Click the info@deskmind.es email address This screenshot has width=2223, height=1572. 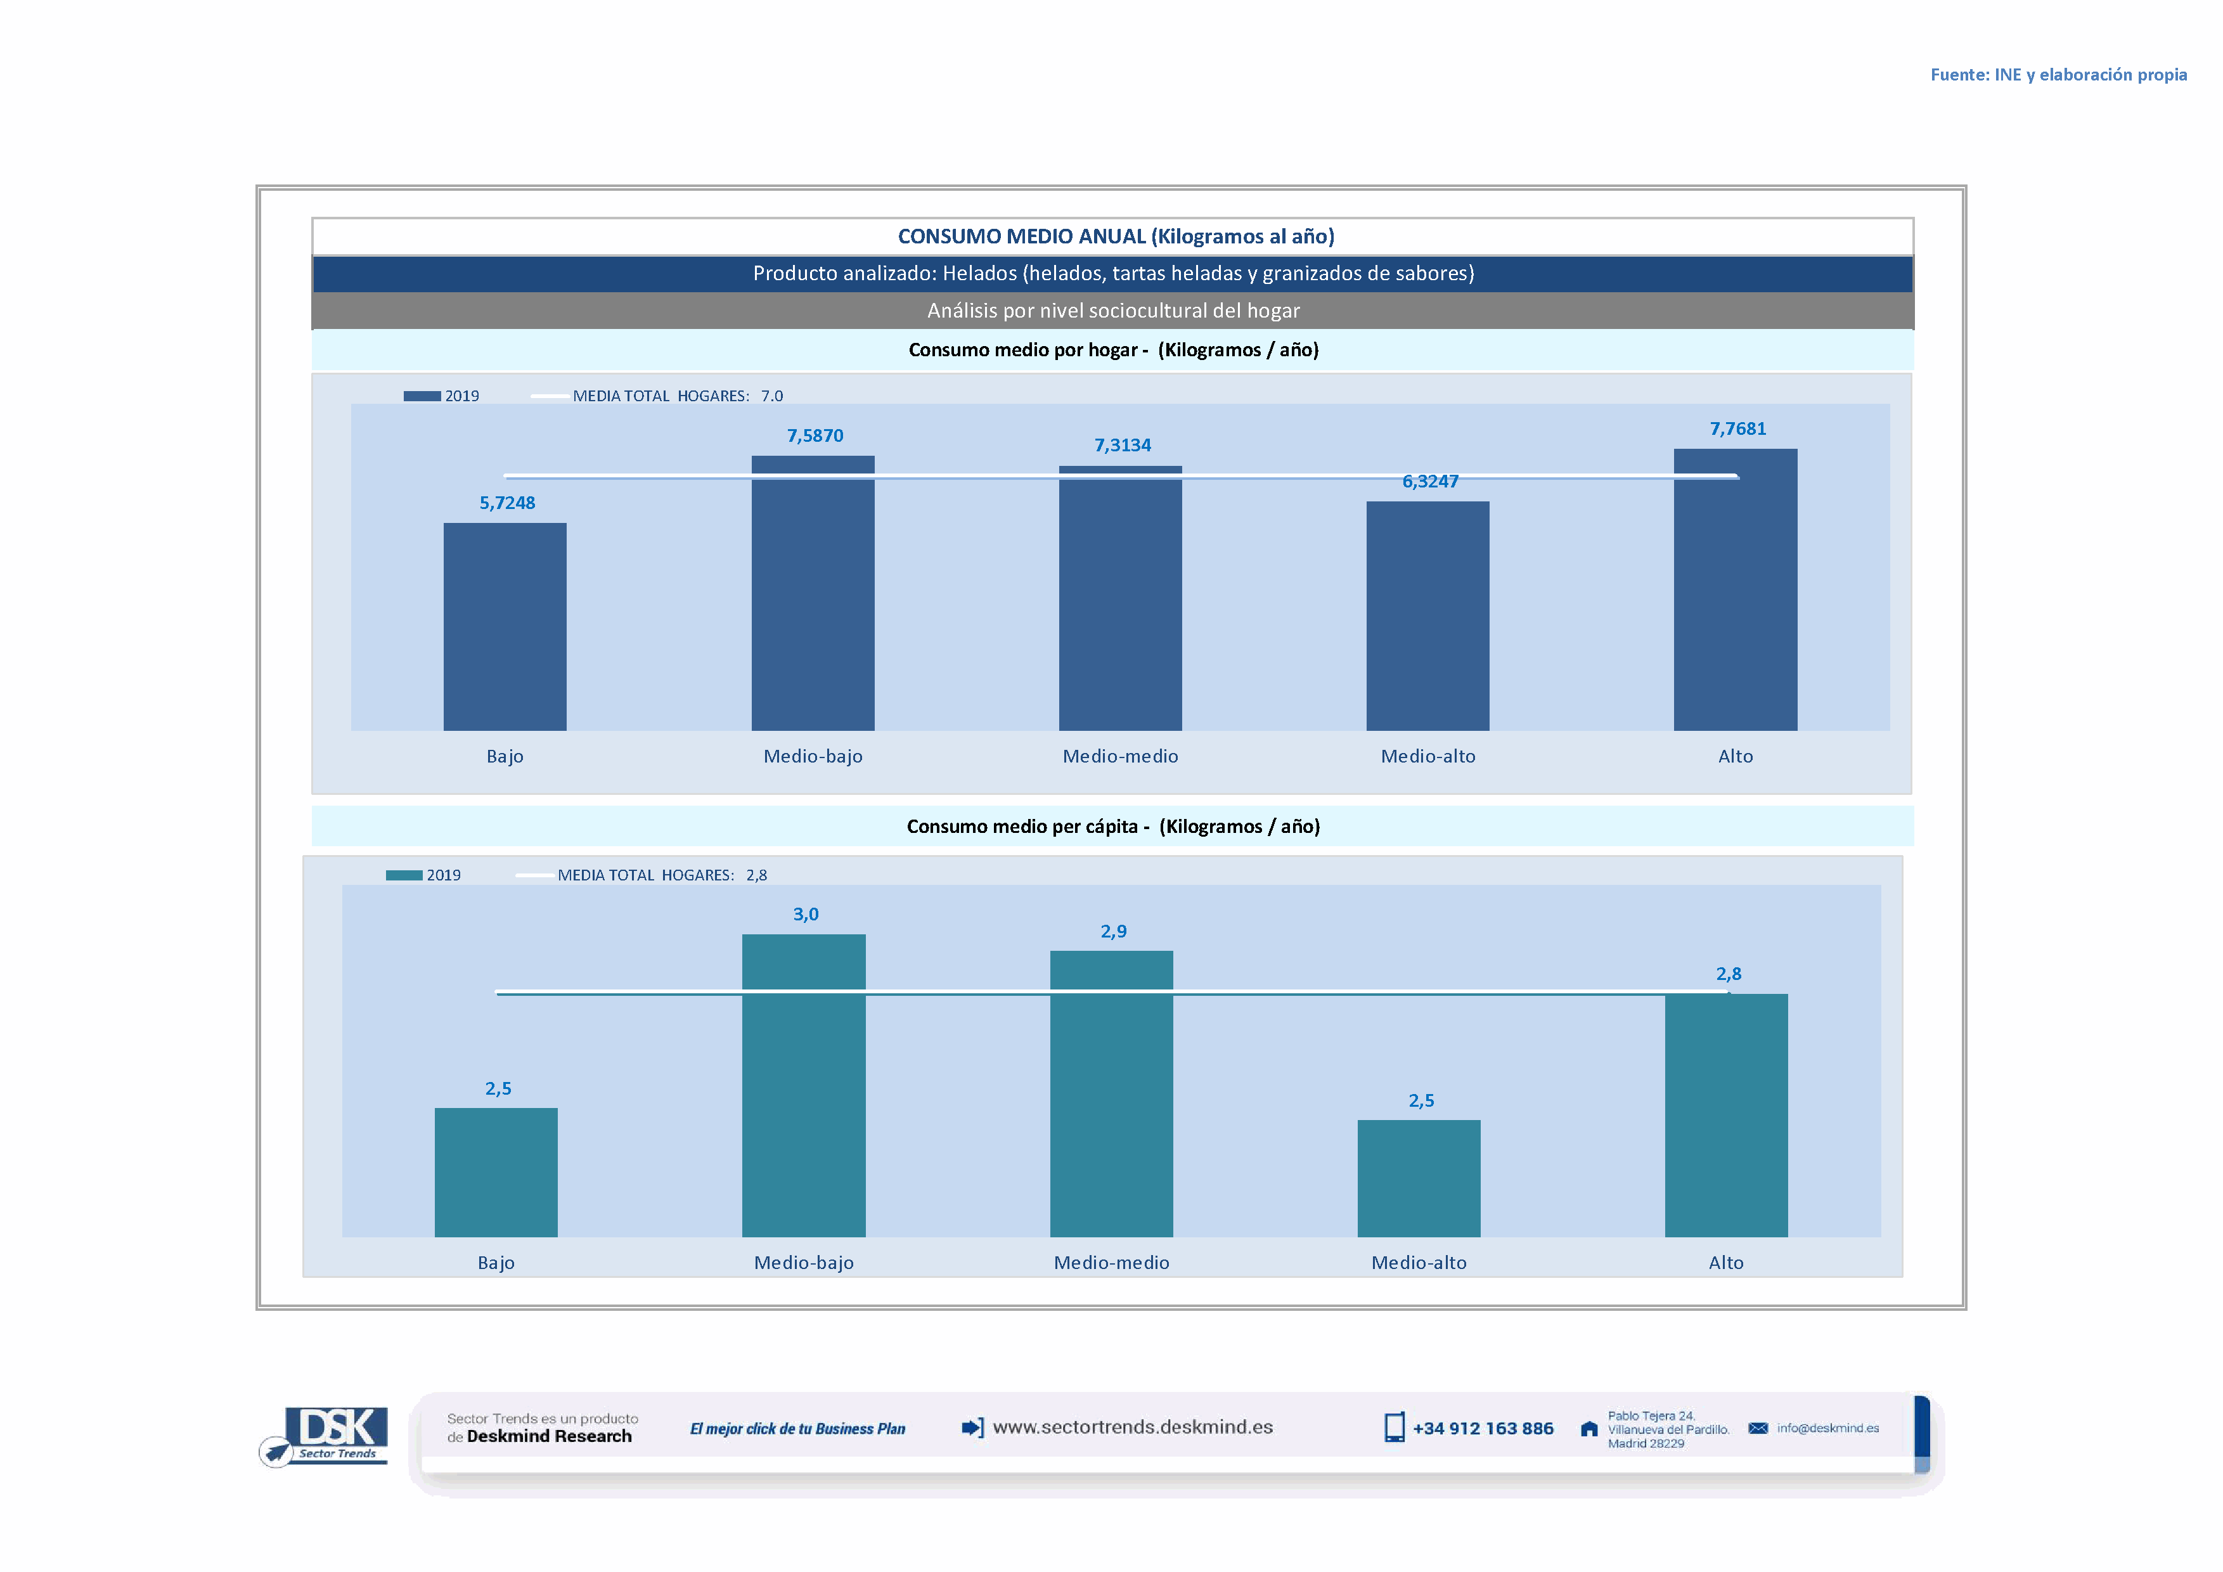click(x=1828, y=1429)
